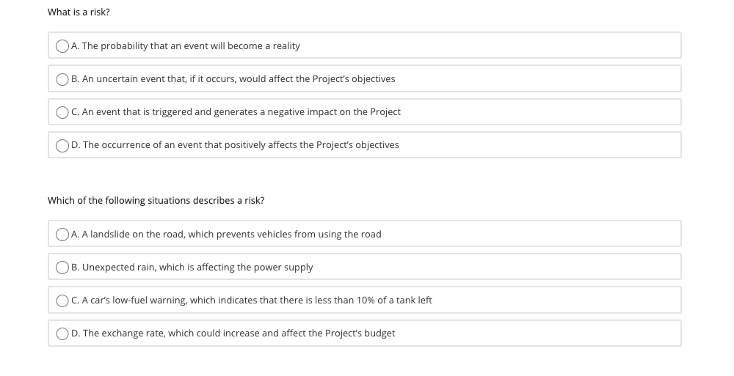Click the text 'generates a negative impact on the Project'

tap(307, 111)
